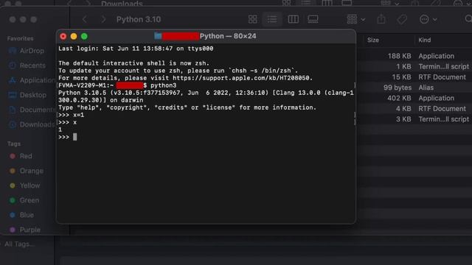Switch Finder to gallery view

(313, 19)
